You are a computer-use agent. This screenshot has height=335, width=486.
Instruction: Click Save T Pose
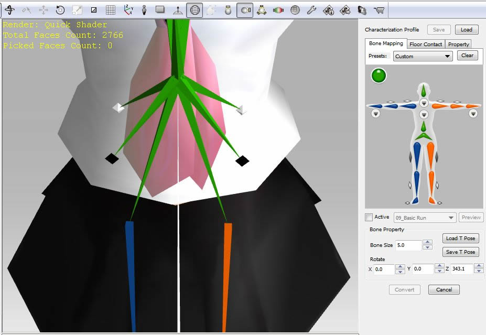point(461,252)
